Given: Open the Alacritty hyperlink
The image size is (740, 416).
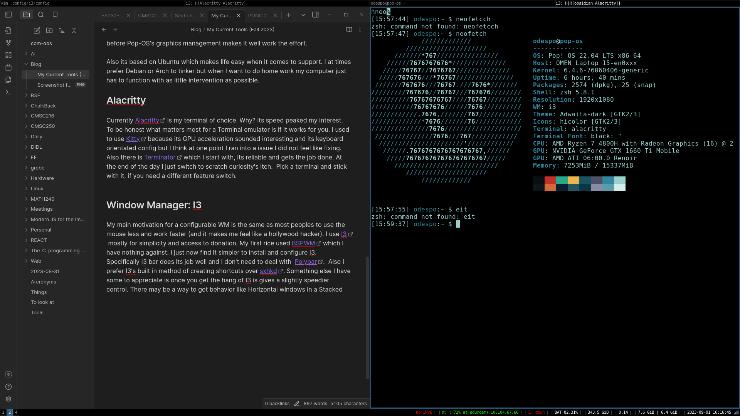Looking at the screenshot, I should 147,120.
